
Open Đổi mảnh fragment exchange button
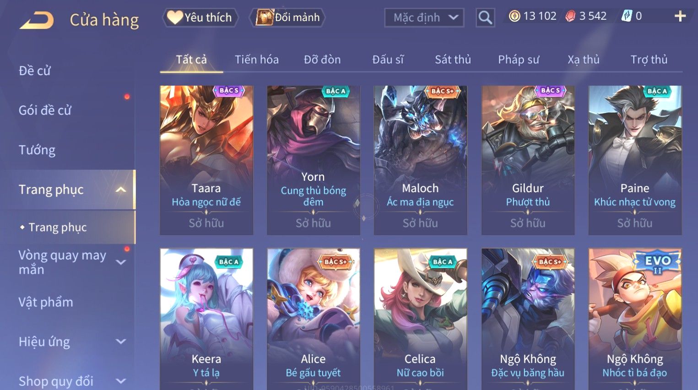(x=288, y=17)
